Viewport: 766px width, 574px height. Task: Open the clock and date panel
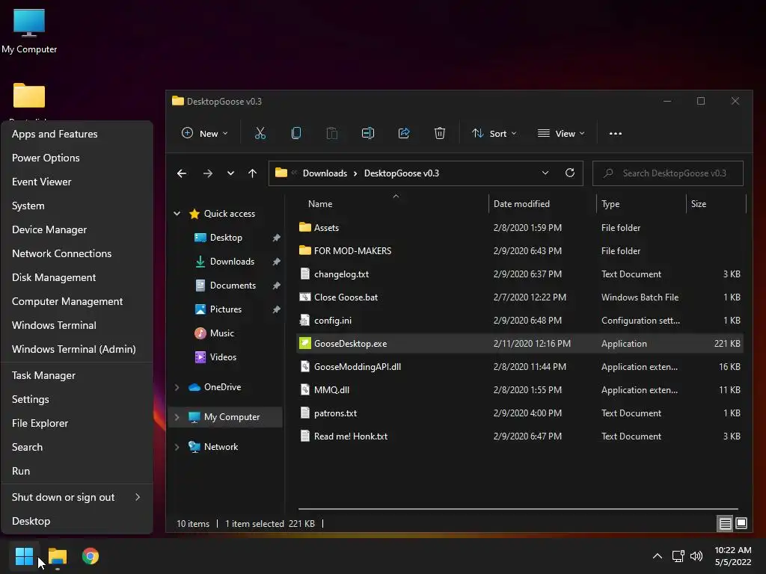(733, 556)
